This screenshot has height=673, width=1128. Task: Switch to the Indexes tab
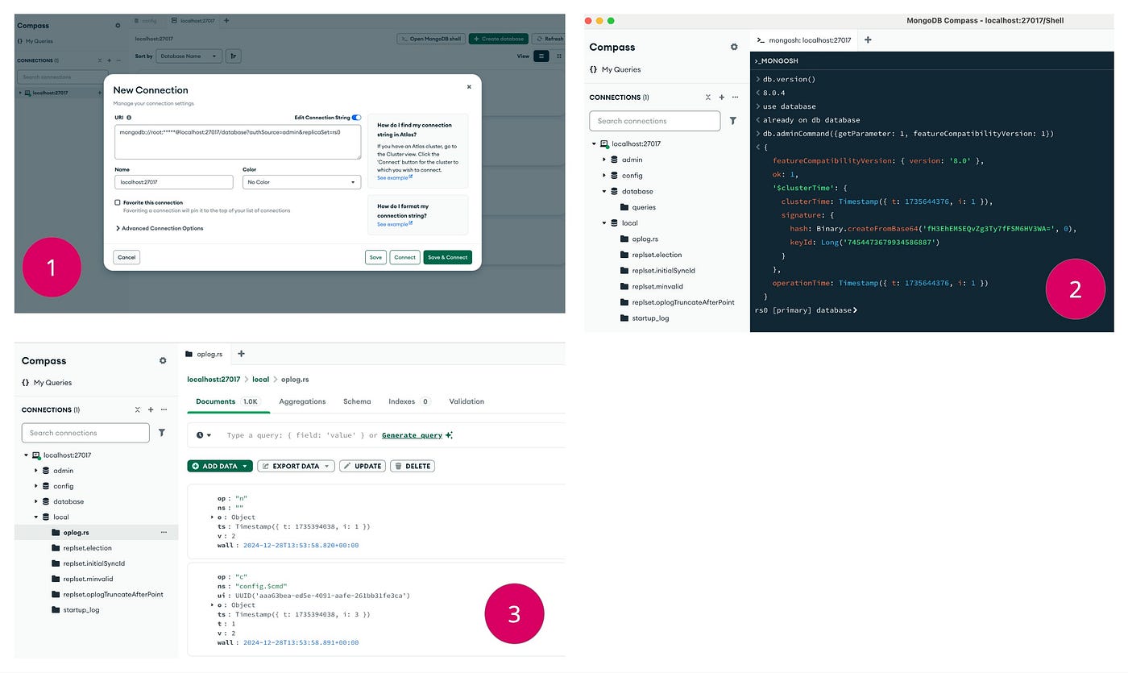[409, 401]
